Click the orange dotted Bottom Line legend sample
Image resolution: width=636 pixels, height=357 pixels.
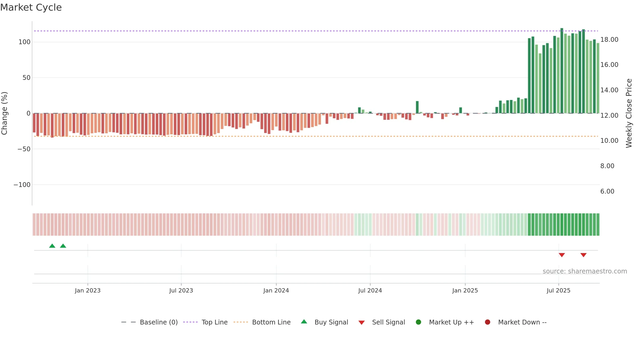241,322
